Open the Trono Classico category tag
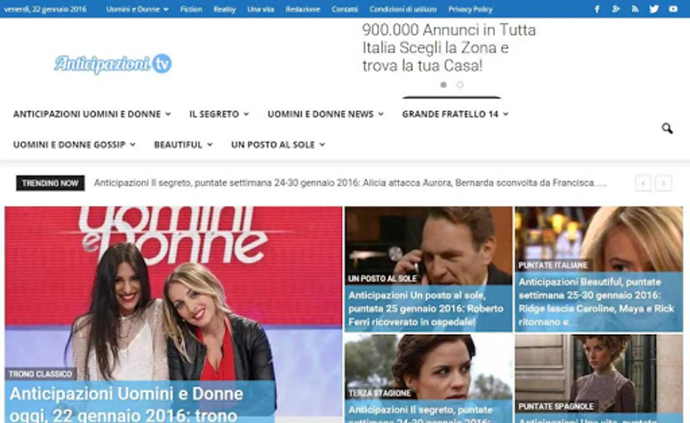 pyautogui.click(x=40, y=374)
